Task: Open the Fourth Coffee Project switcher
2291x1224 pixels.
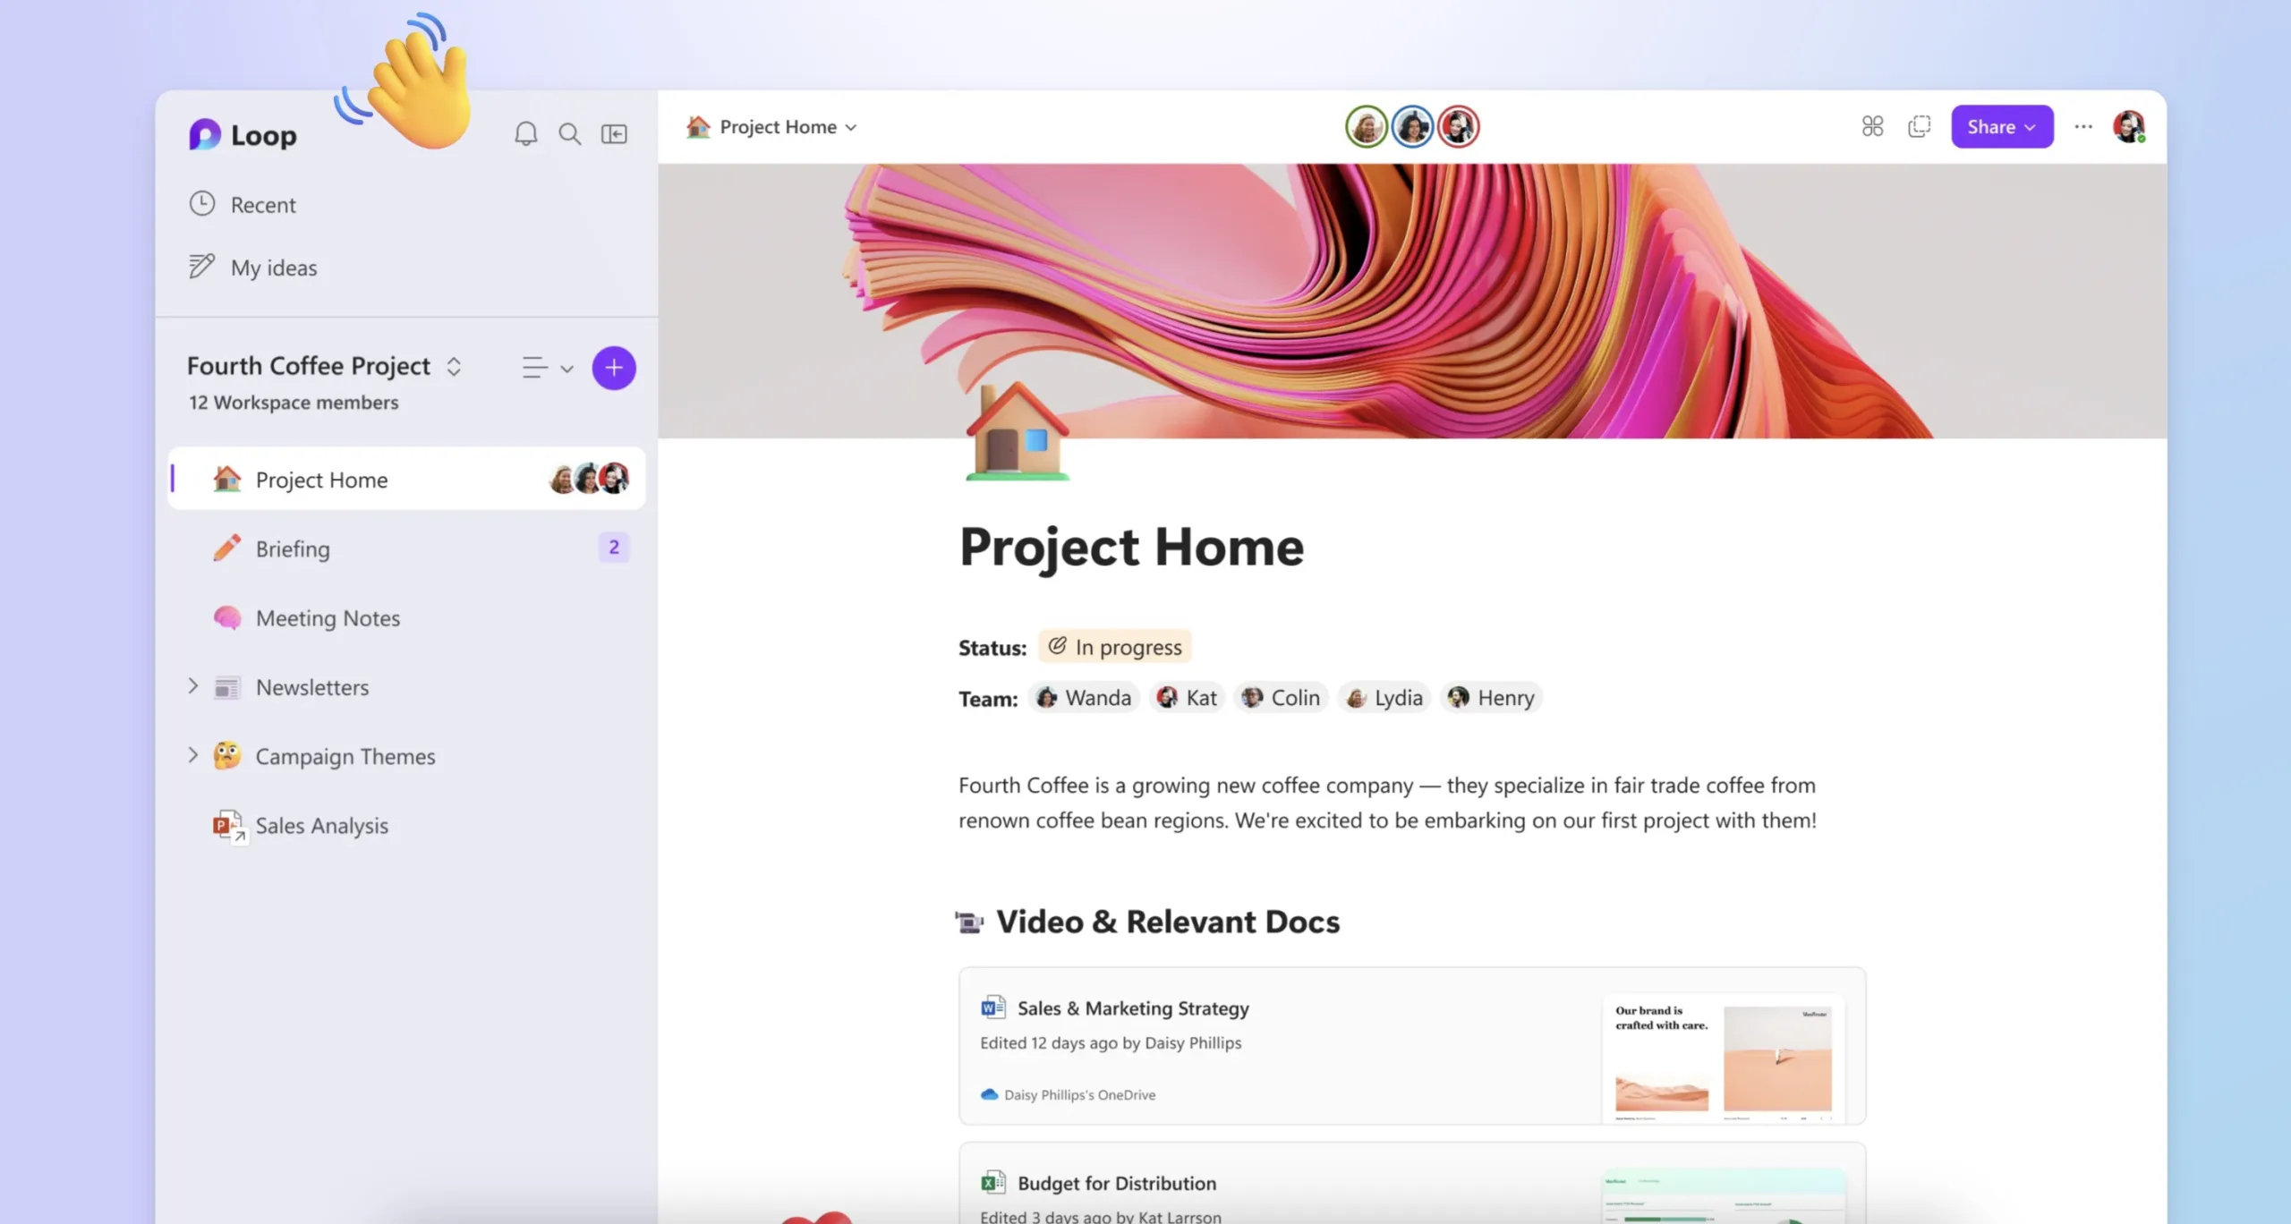Action: coord(452,365)
